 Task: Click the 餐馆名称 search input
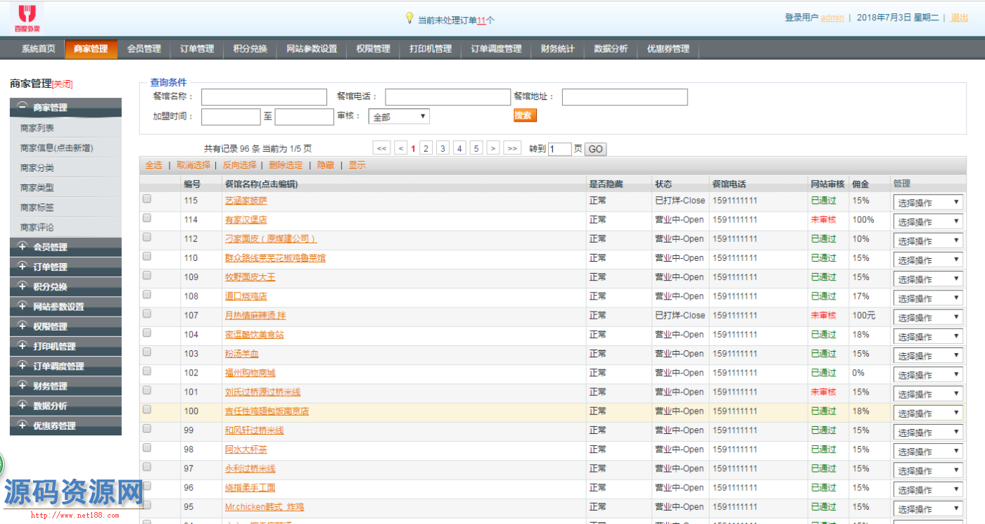point(265,97)
